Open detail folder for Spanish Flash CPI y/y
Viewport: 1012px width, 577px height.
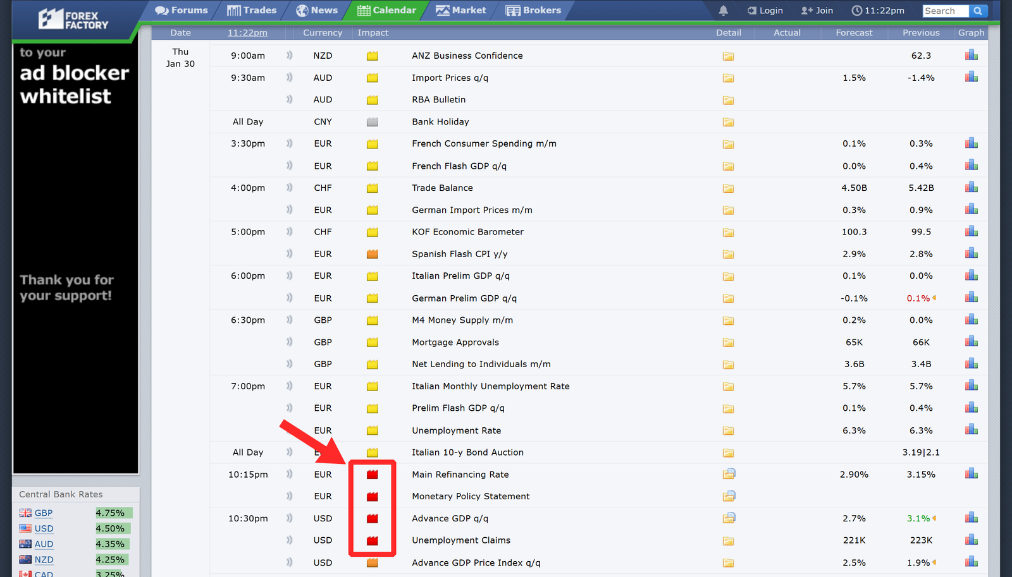pos(729,254)
